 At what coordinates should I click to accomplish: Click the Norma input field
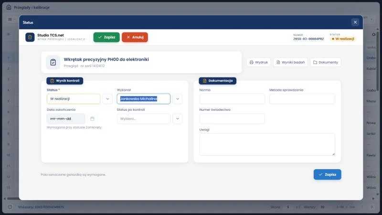point(232,99)
